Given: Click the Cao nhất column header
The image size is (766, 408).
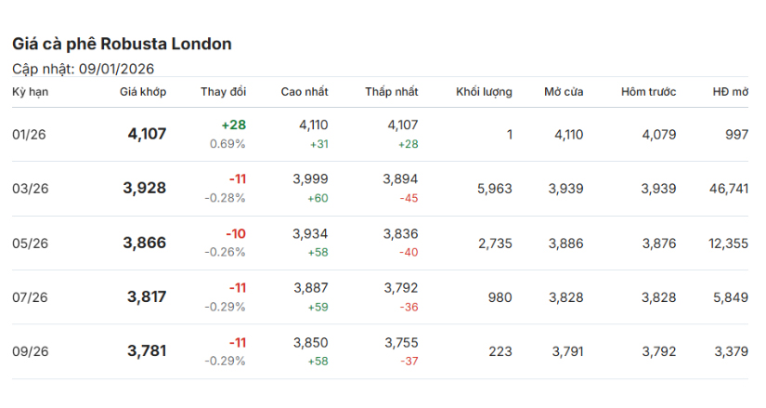Looking at the screenshot, I should point(304,92).
